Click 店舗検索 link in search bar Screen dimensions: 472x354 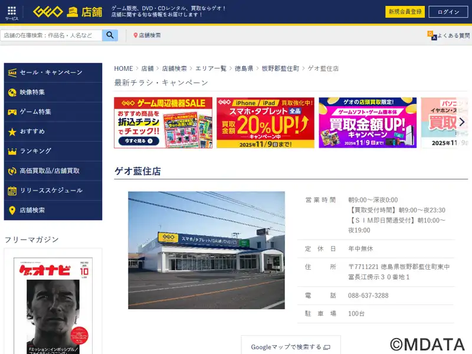tap(147, 35)
